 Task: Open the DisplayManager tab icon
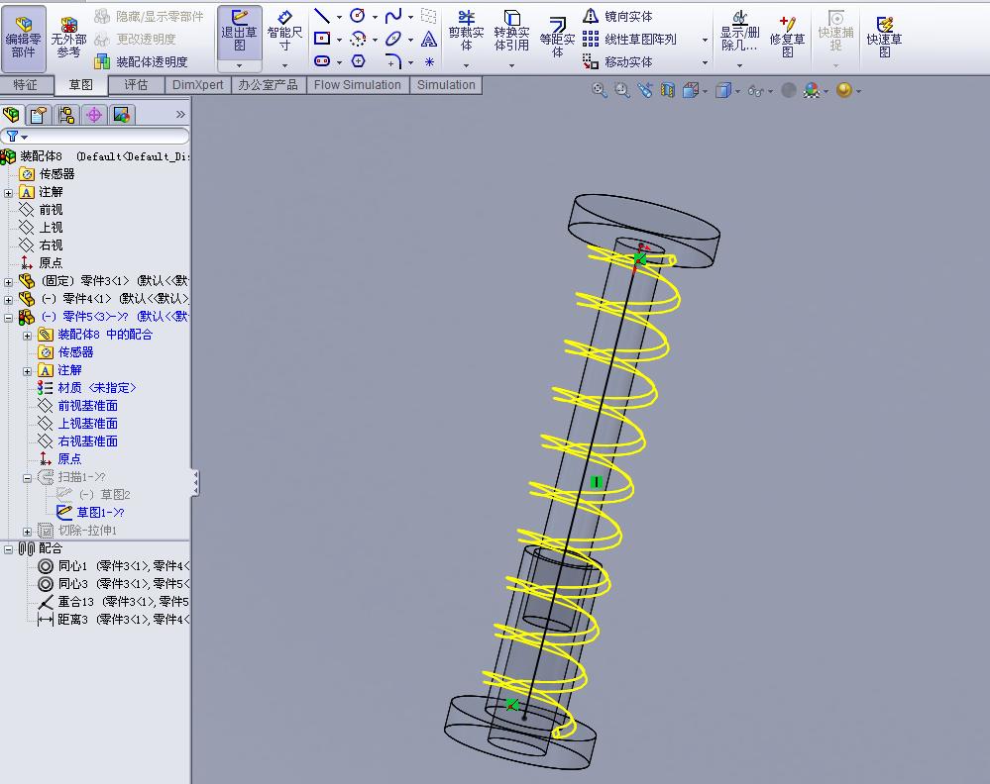121,115
